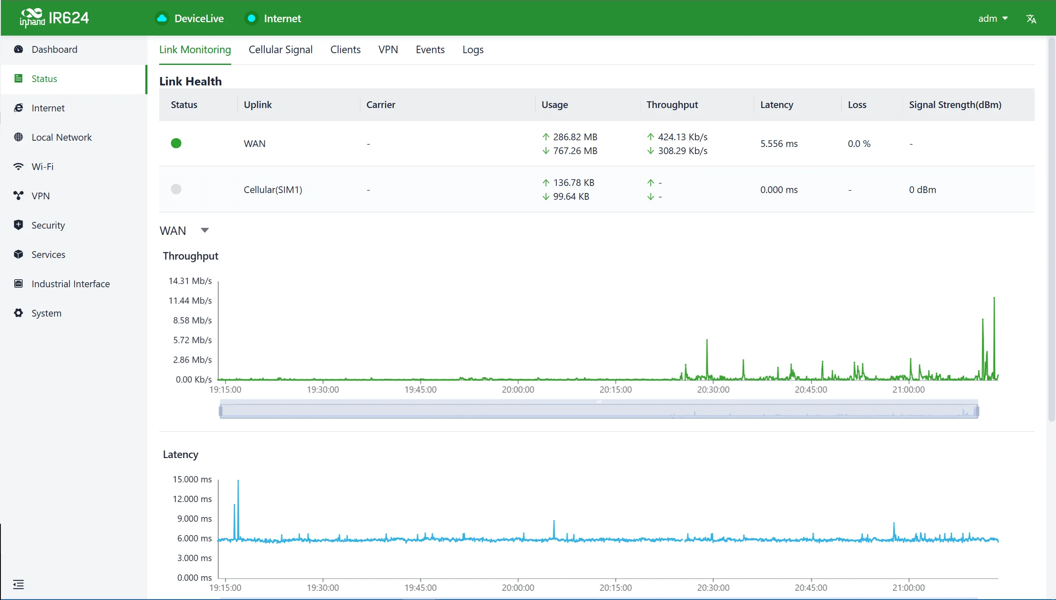
Task: Click the Status sidebar icon
Action: click(x=18, y=79)
